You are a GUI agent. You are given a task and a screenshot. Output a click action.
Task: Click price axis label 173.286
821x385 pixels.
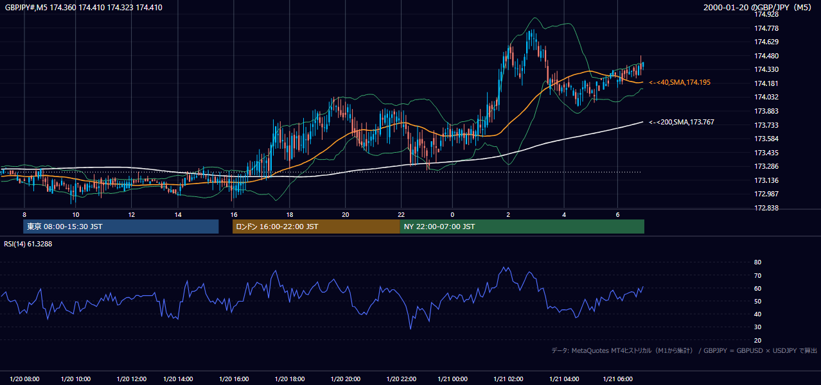[x=766, y=166]
